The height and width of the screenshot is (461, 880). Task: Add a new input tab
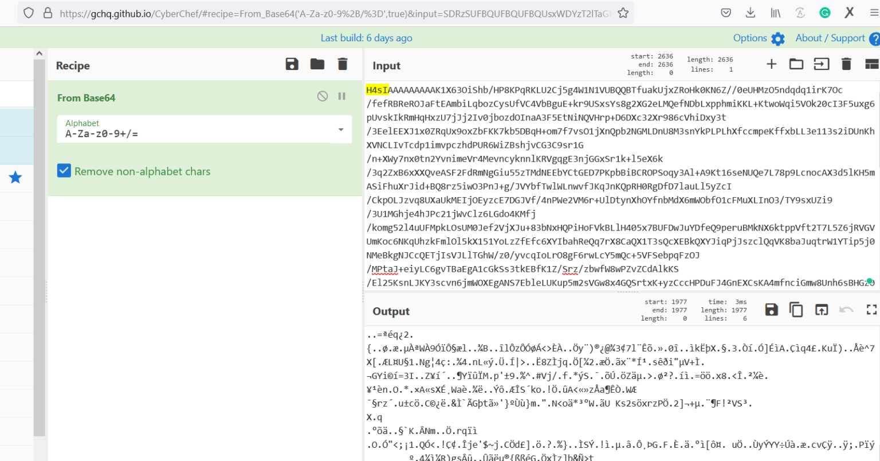tap(772, 64)
